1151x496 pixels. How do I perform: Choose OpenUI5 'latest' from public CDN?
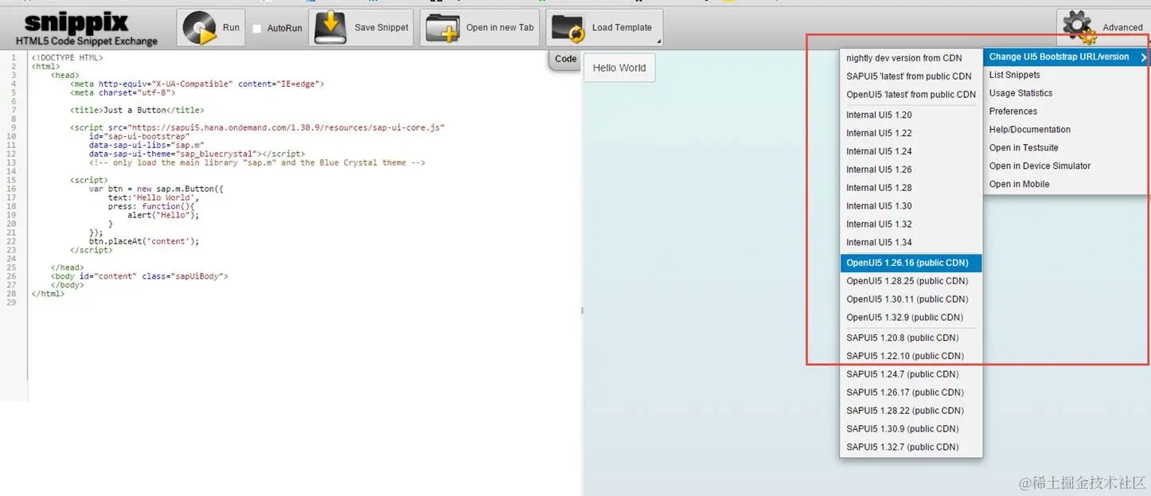coord(911,95)
